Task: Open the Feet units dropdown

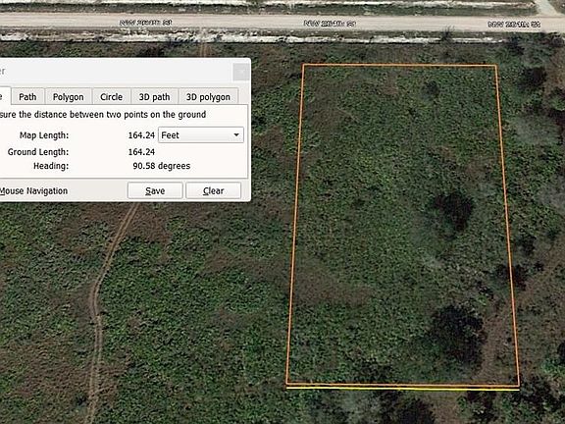Action: pyautogui.click(x=201, y=135)
